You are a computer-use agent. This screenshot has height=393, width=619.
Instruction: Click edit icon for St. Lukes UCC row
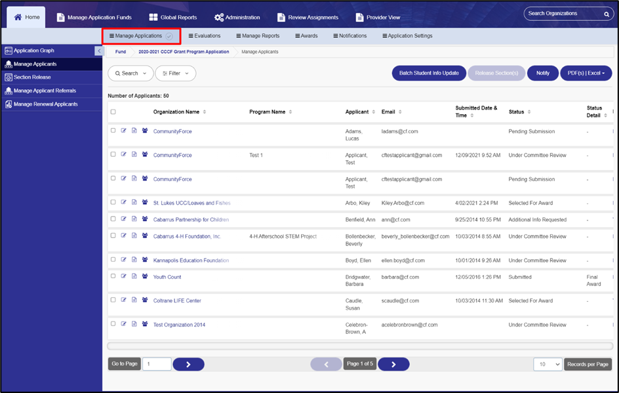[x=123, y=202]
